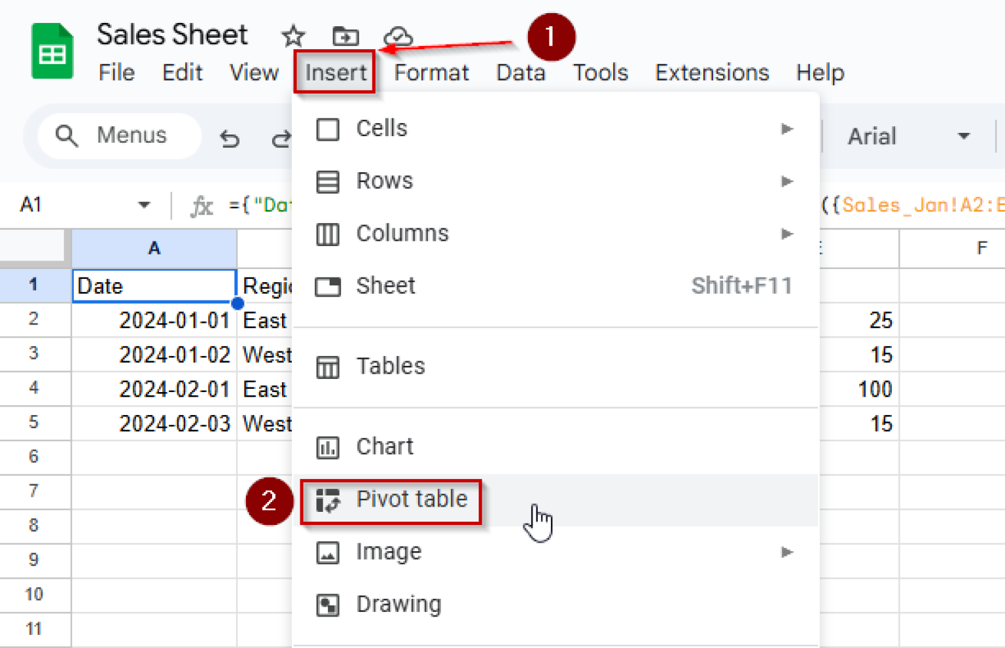1005x648 pixels.
Task: Click the Sales Sheet title to rename it
Action: click(x=173, y=35)
